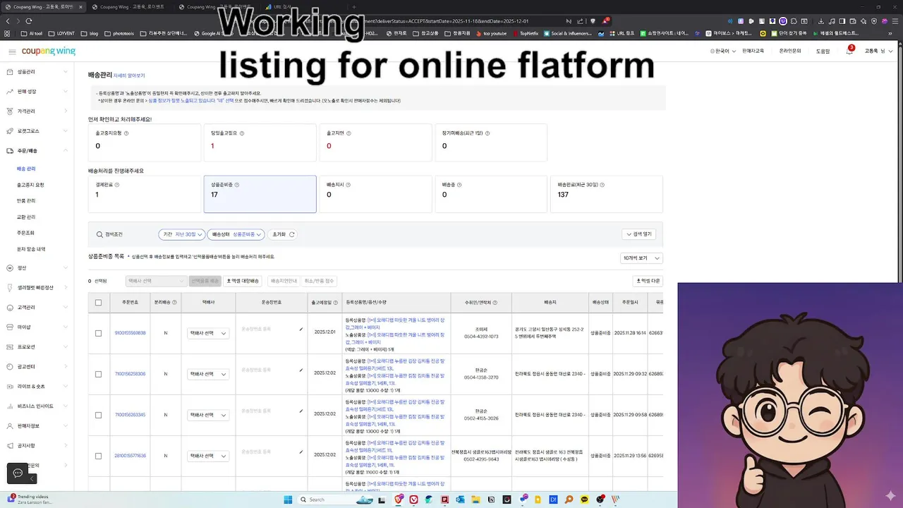The width and height of the screenshot is (903, 508).
Task: Open 택배사 선택 dropdown for order 9100155569838
Action: 208,333
